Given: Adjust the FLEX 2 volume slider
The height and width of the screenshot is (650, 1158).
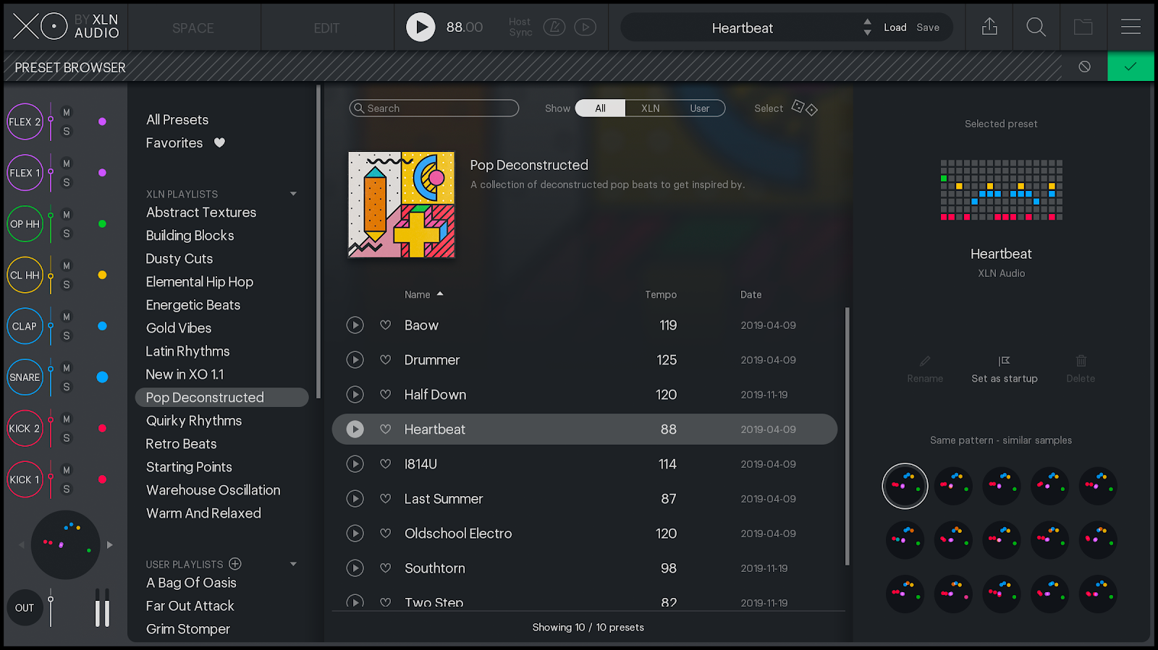Looking at the screenshot, I should [51, 119].
